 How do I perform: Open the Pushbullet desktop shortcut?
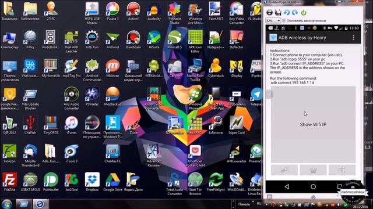(x=51, y=182)
